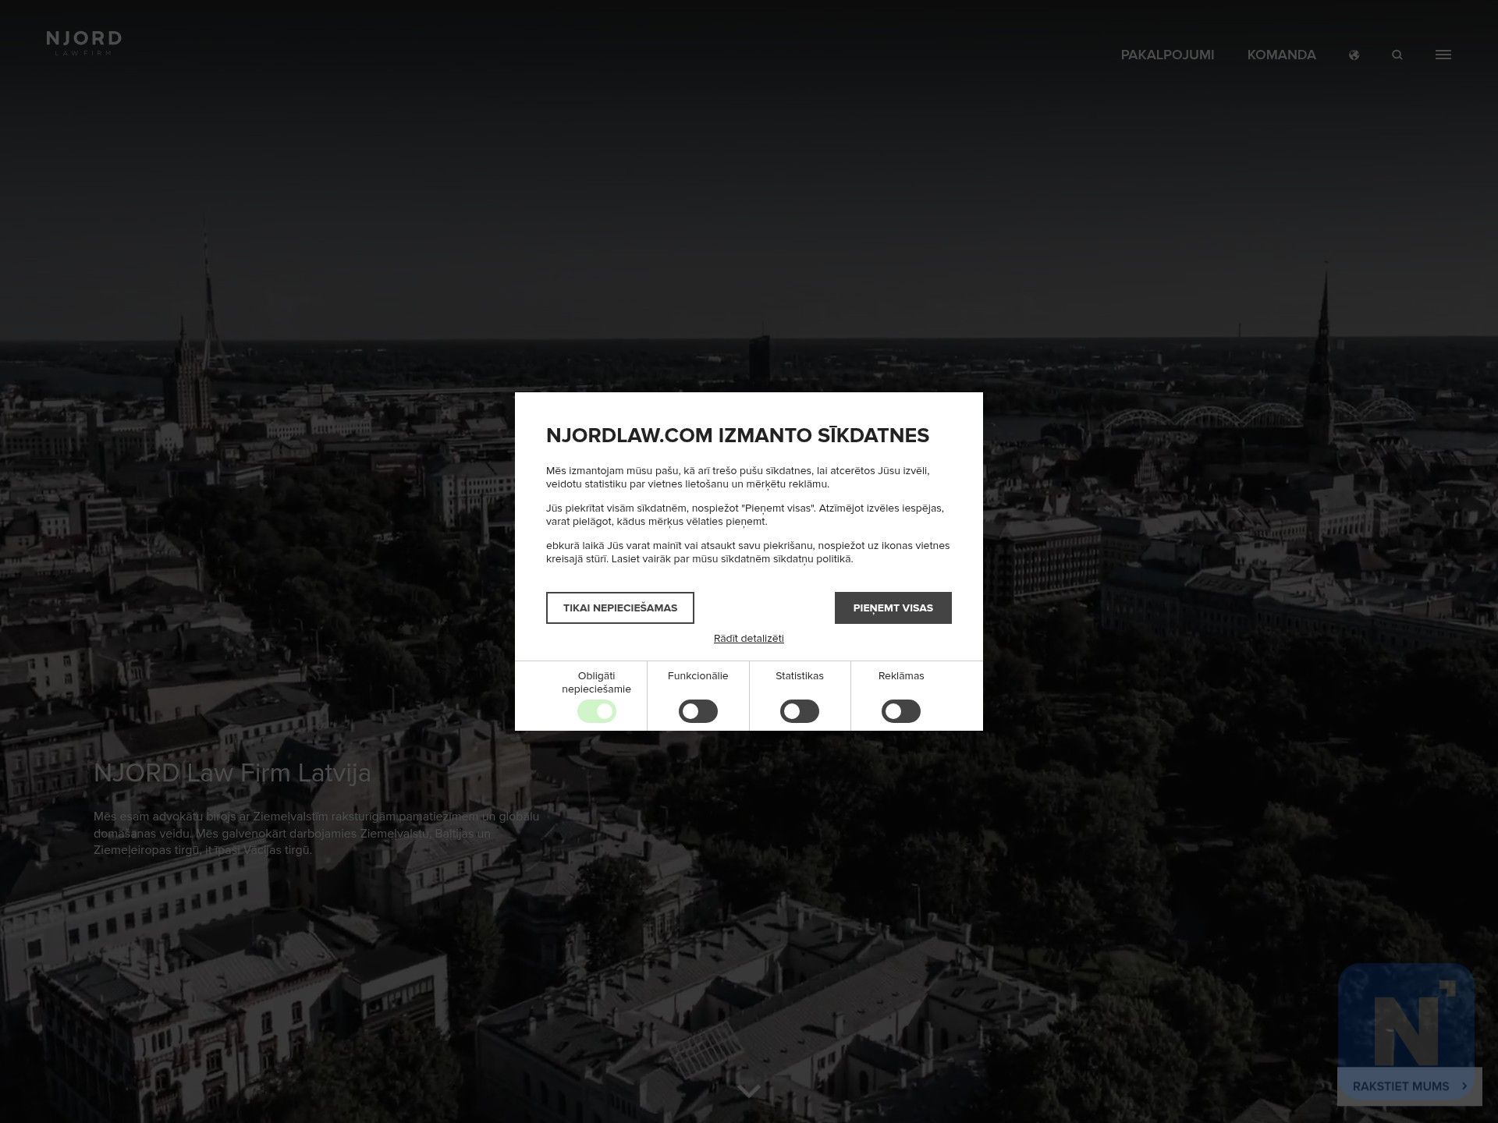
Task: Click the TIKAI NEPIECIEŠAMAS button
Action: pyautogui.click(x=620, y=608)
